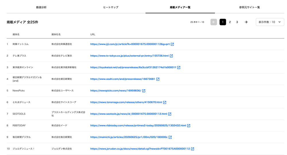Open external link icon for seotools URL
Screen dimensions: 287x155
coord(170,114)
